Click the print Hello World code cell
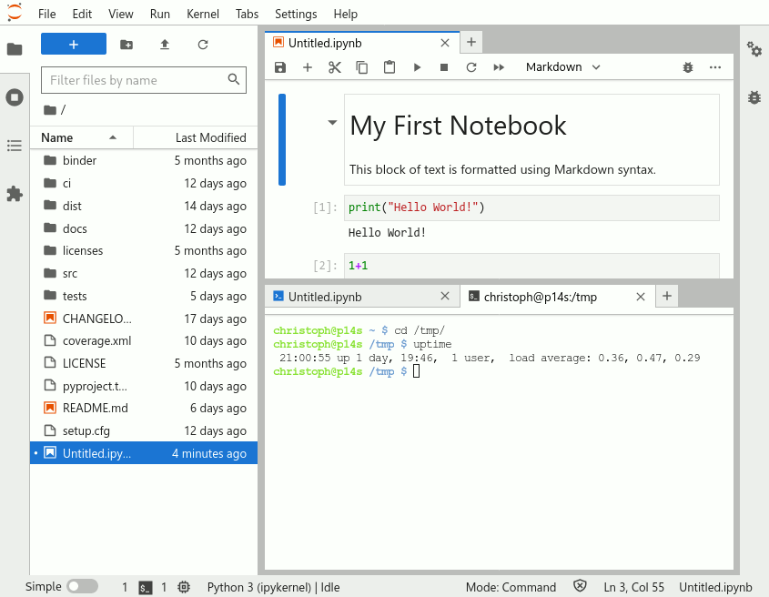 (x=531, y=207)
